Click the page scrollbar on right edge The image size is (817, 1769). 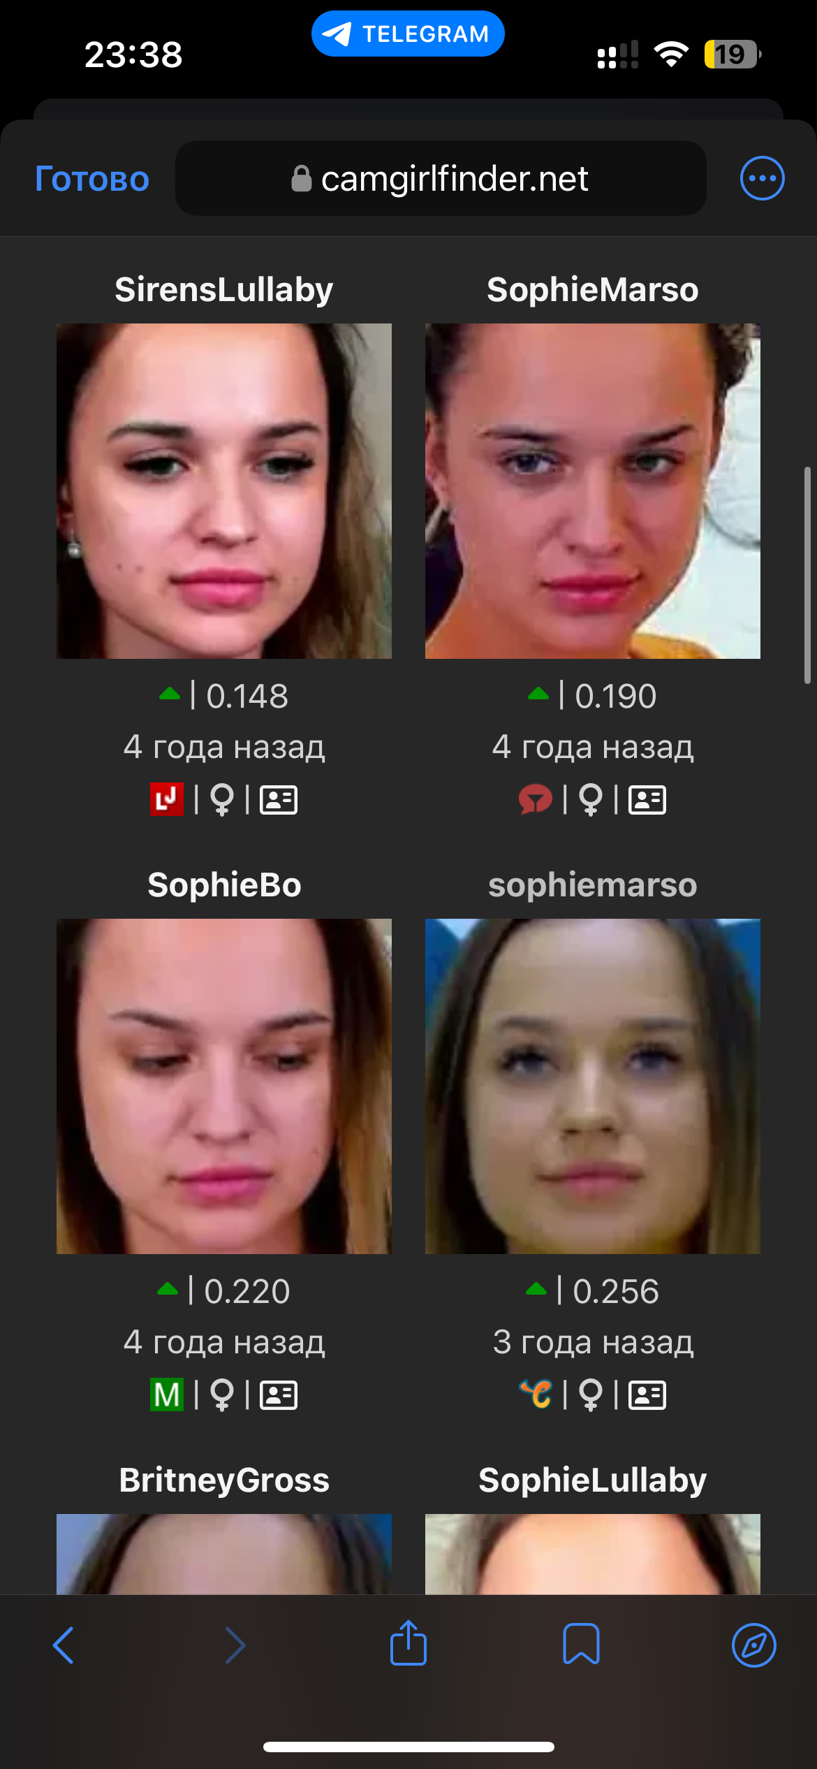807,575
